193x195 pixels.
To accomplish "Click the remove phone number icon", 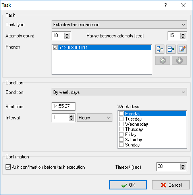I will tap(171, 49).
